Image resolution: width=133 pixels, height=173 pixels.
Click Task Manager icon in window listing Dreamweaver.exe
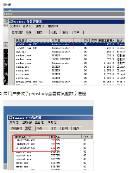click(11, 21)
